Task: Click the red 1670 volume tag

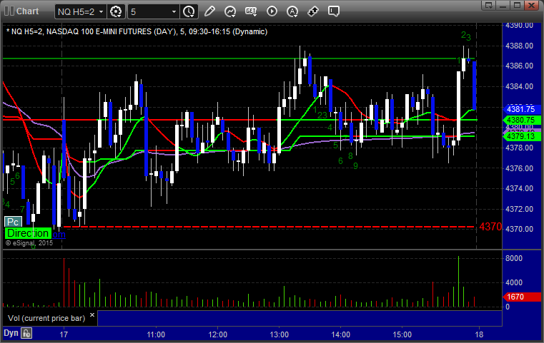Action: tap(522, 297)
